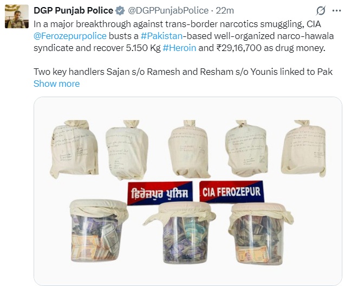
Task: Click the Punjabi Ferozepur Police sign in the photo
Action: point(160,193)
